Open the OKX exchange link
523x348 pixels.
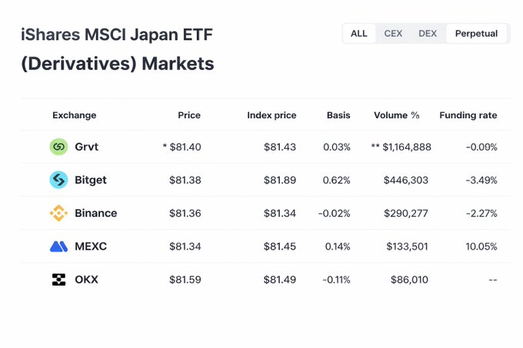(86, 280)
